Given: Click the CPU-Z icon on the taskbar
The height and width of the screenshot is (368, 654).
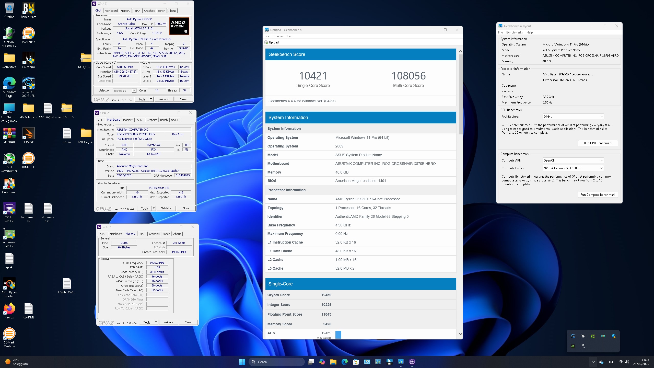Looking at the screenshot, I should pos(412,362).
